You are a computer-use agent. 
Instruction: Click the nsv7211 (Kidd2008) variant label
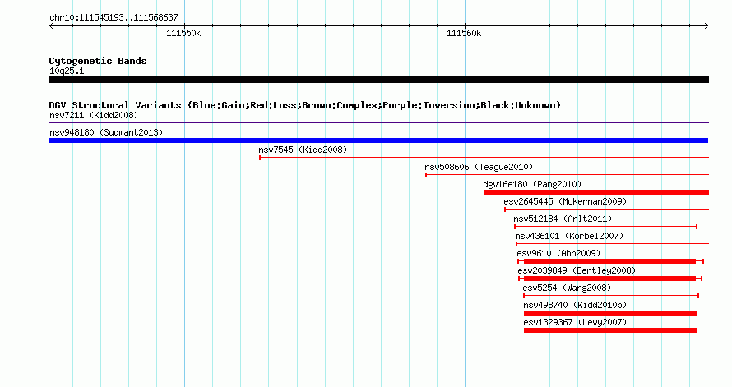click(94, 115)
